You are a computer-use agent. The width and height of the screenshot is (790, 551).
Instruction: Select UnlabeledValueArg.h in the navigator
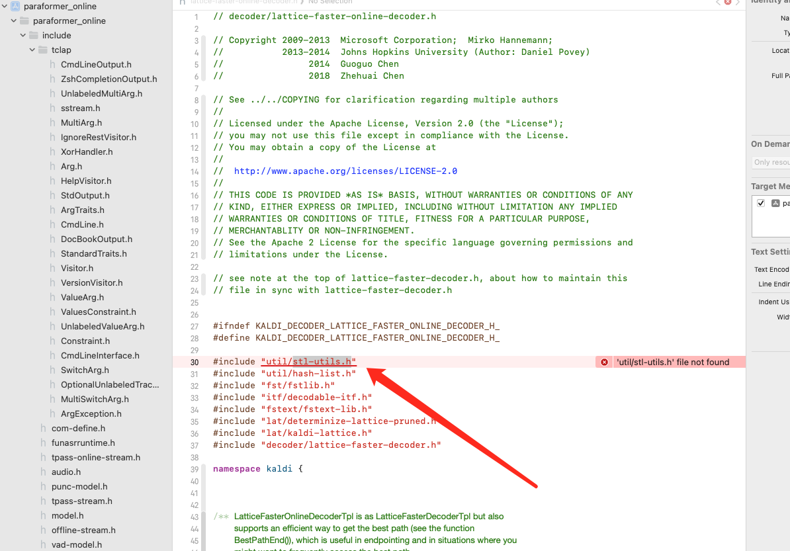click(103, 327)
